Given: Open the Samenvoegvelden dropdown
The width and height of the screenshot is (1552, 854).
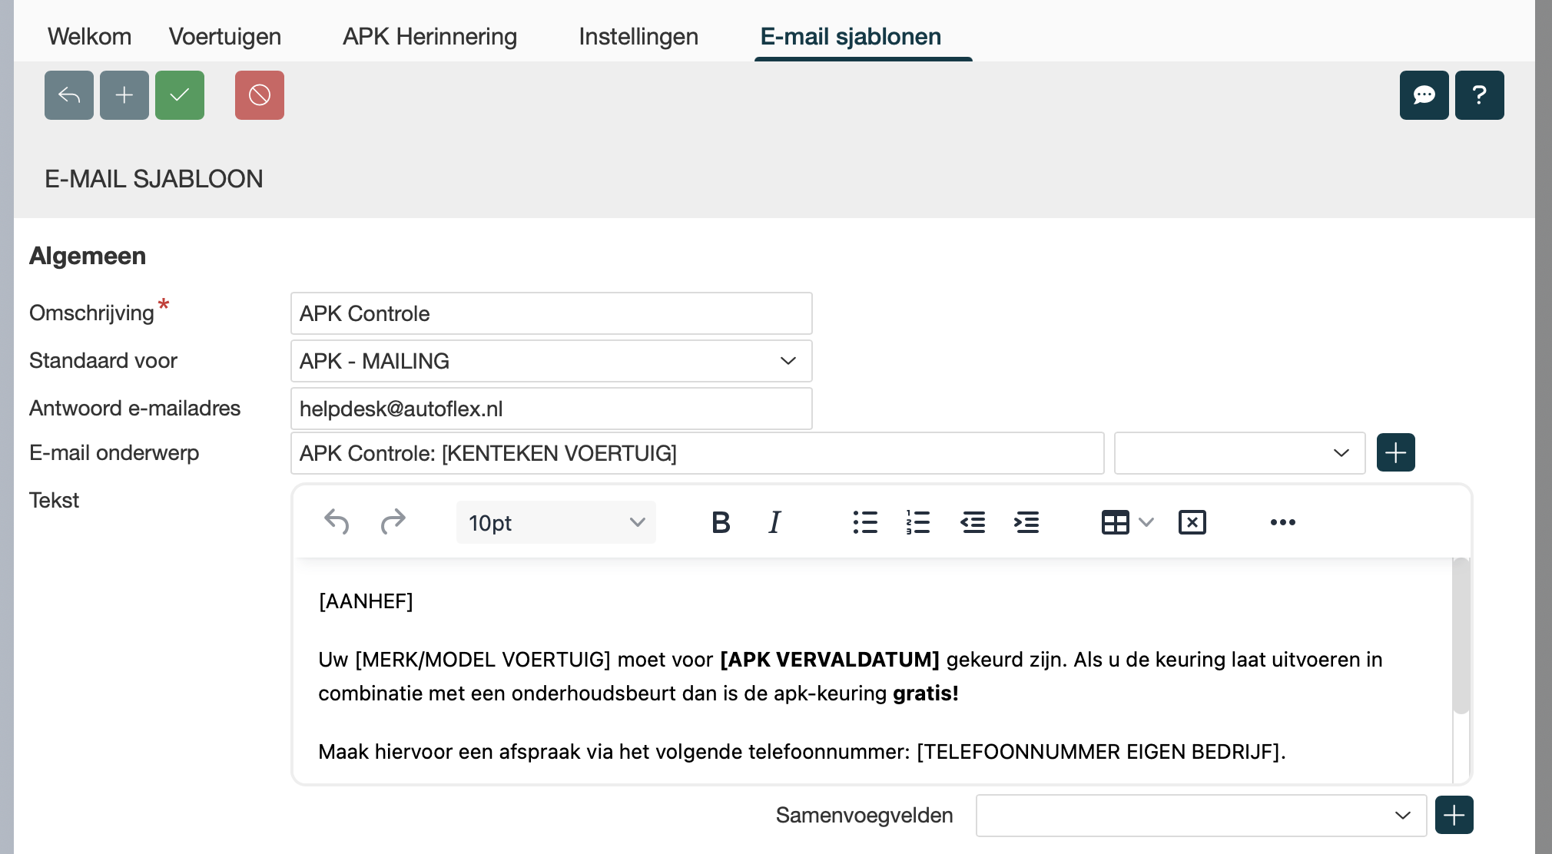Looking at the screenshot, I should tap(1200, 815).
